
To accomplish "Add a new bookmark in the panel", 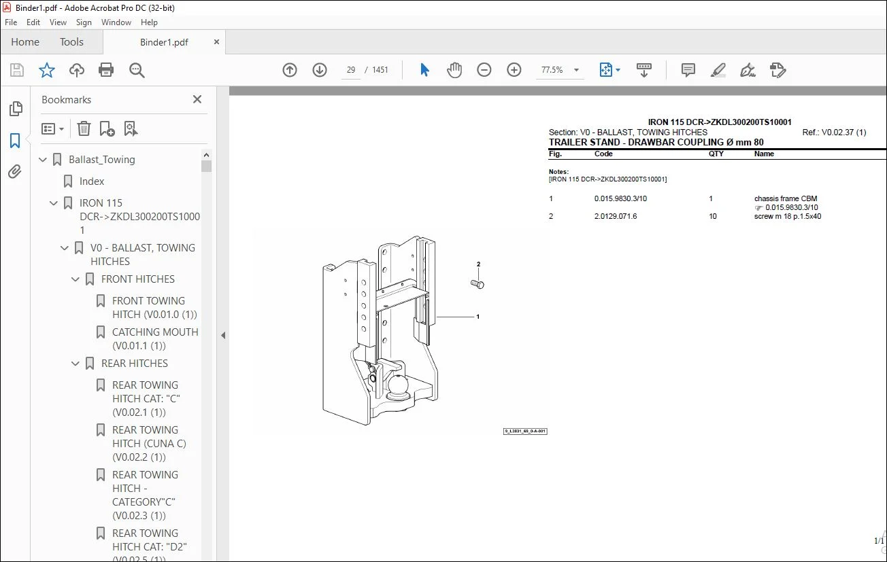I will coord(107,128).
